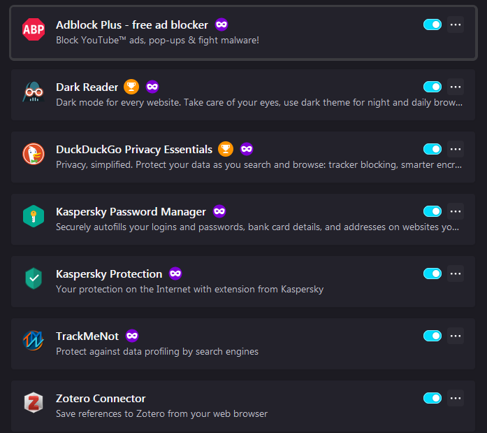Expand TrackMeNot's more options menu
Screen dimensions: 487x433
click(456, 336)
